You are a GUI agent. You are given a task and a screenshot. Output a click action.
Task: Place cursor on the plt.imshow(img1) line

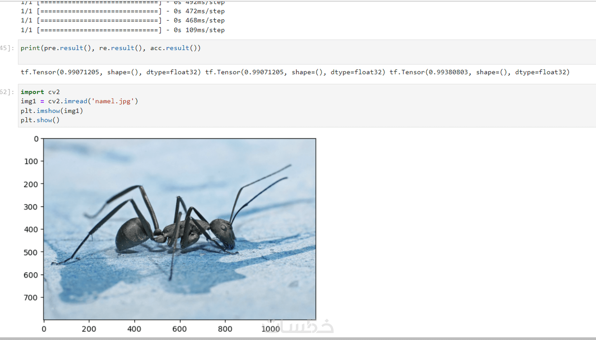point(52,111)
